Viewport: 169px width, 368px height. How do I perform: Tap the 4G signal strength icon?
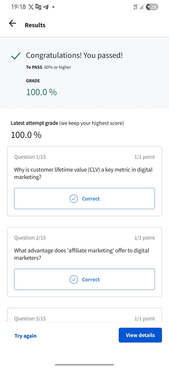(x=138, y=7)
